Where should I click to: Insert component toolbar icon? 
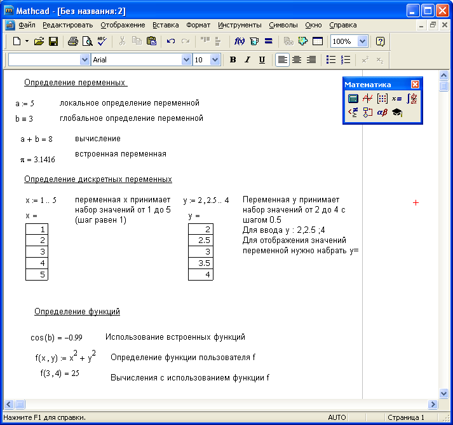coord(303,41)
